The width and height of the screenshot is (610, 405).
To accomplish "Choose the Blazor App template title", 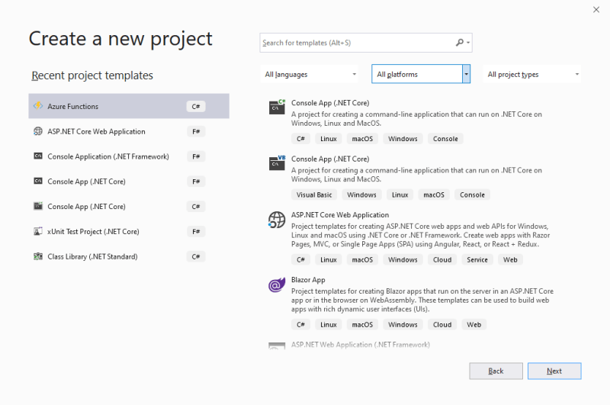I will 308,280.
